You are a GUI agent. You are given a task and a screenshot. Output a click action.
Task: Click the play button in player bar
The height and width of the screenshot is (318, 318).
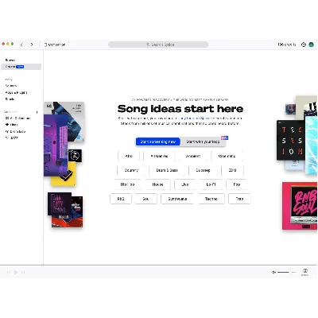(16, 272)
